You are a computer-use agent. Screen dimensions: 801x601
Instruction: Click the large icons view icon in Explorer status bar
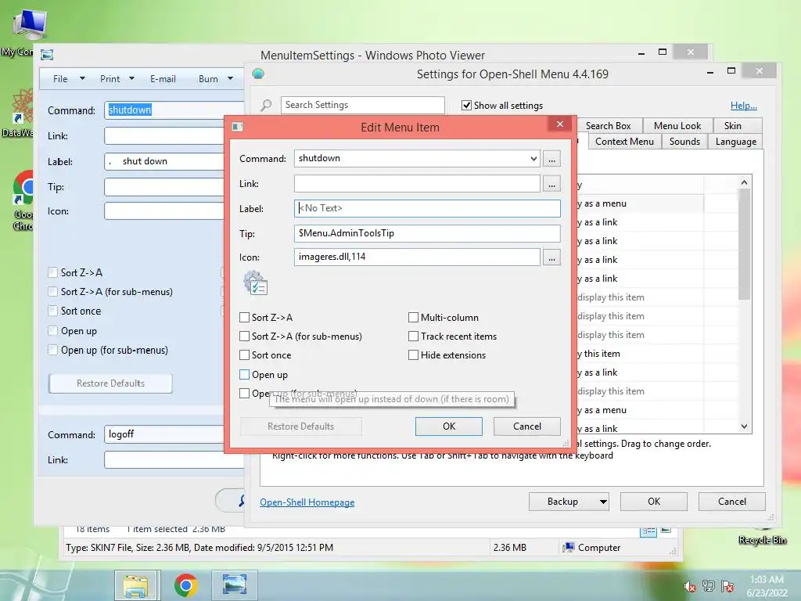click(x=666, y=530)
